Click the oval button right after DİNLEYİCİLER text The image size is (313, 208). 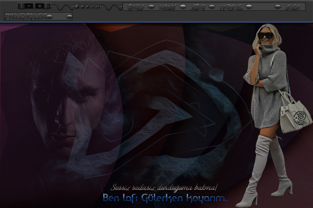coord(49,16)
